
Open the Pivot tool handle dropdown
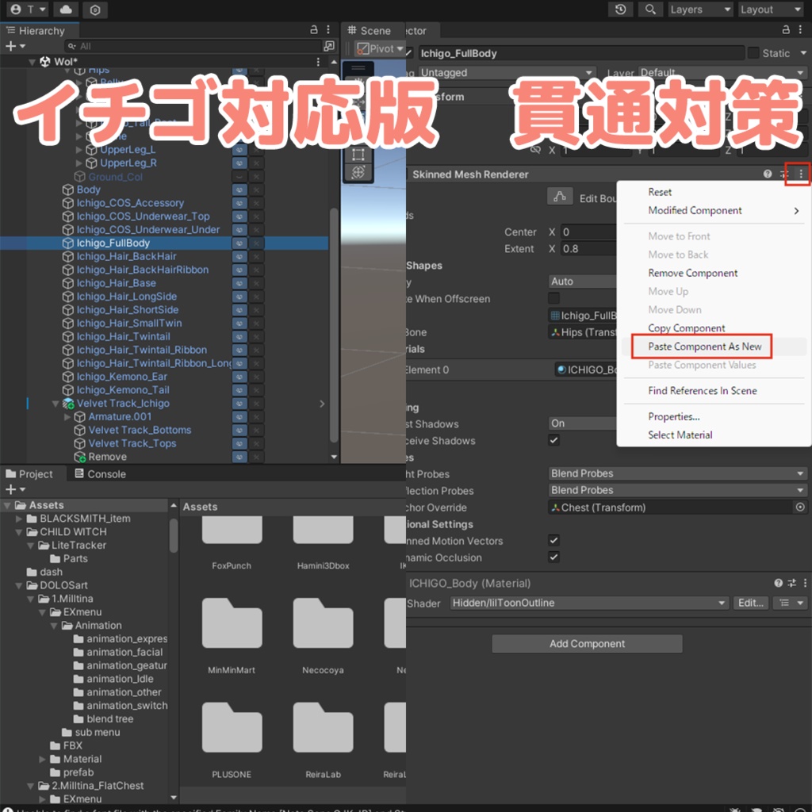point(379,48)
